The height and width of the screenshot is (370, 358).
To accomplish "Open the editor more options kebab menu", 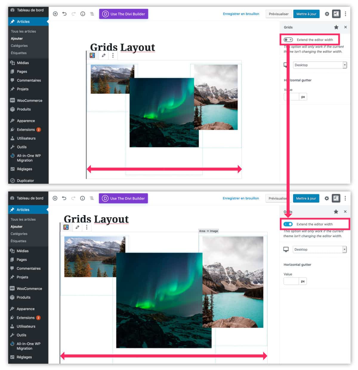I will click(x=345, y=14).
